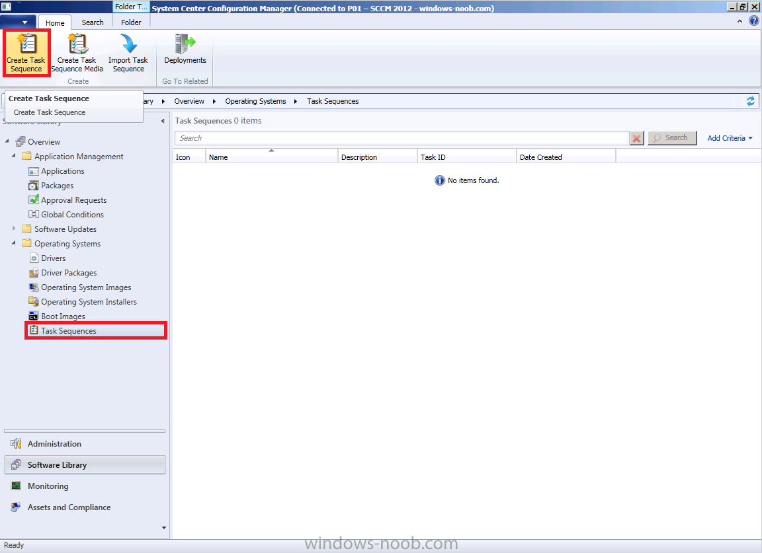Switch to the Folder ribbon tab
The image size is (762, 553).
pyautogui.click(x=131, y=22)
